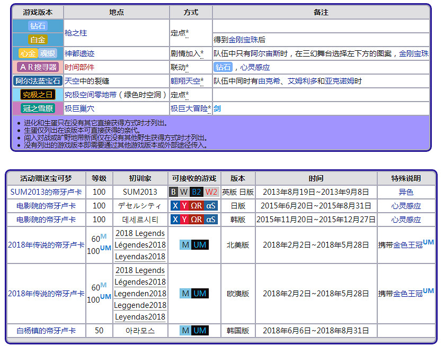
Task: Click the 冠之雪原 version badge
Action: coord(38,108)
